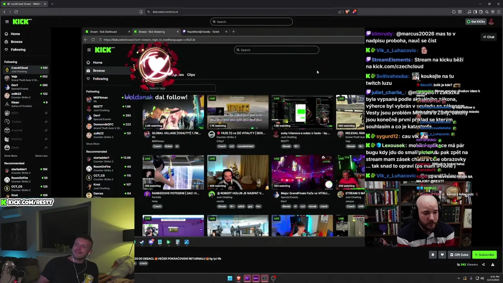Open Klean channel in following list

(x=26, y=104)
